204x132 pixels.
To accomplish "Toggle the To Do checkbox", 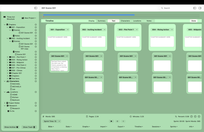I will [8, 111].
